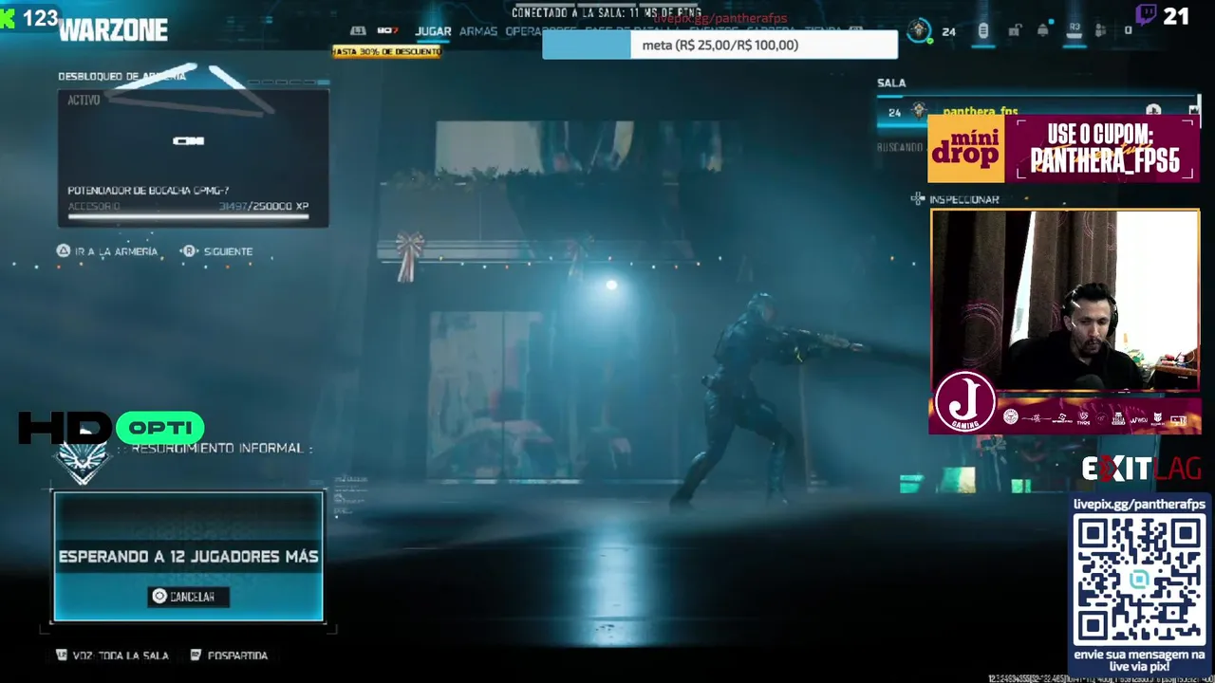This screenshot has height=683, width=1215.
Task: Click the WARZONE logo
Action: click(x=113, y=30)
